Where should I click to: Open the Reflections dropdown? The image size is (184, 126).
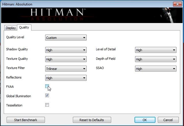66,78
